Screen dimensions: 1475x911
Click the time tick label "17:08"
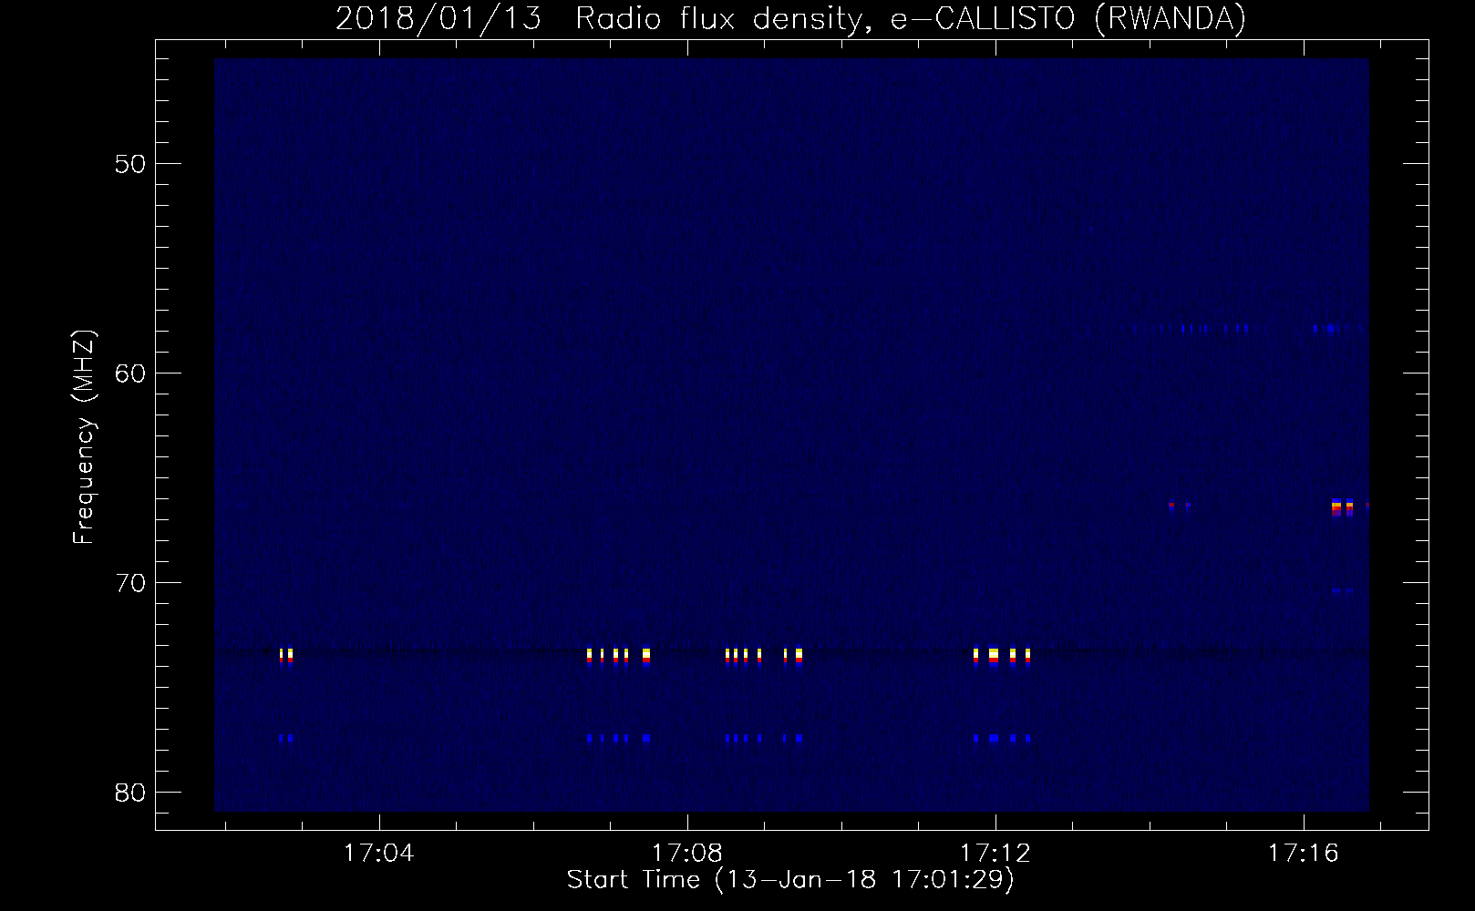point(686,854)
